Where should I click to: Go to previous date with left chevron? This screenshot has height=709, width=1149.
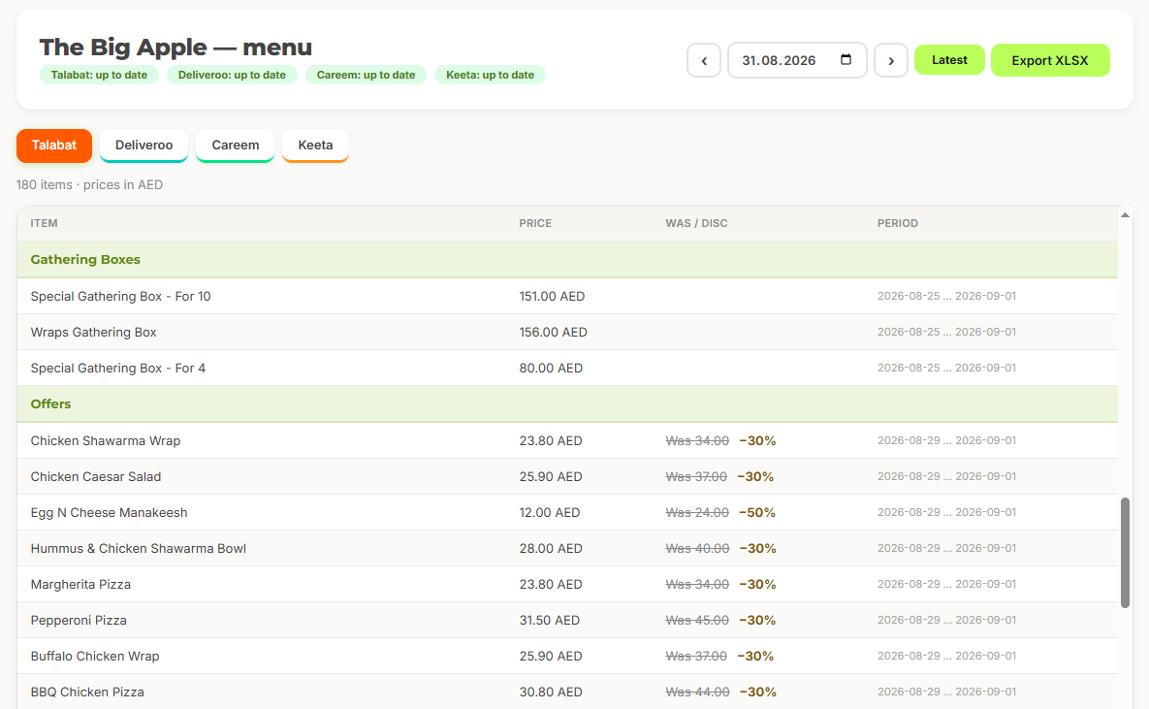pos(704,60)
